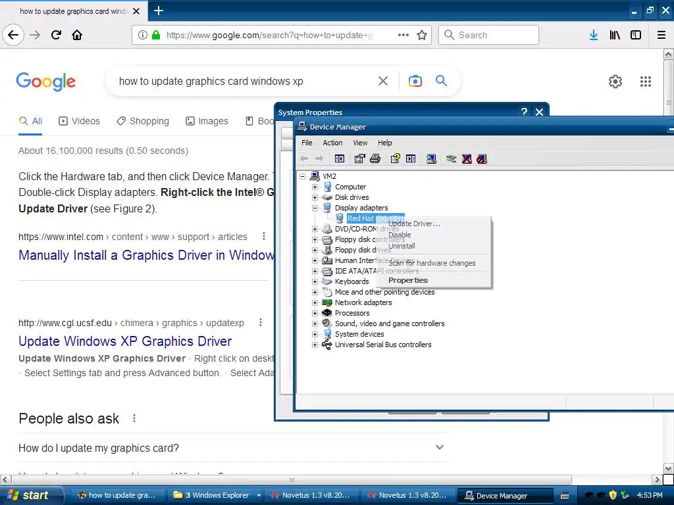Open the Firefox hamburger menu
Viewport: 674px width, 505px height.
tap(661, 35)
